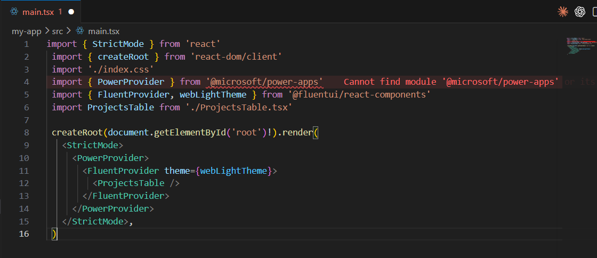Screen dimensions: 597x258
Task: Click './ProjectsTable.tsx' import string
Action: click(x=238, y=107)
